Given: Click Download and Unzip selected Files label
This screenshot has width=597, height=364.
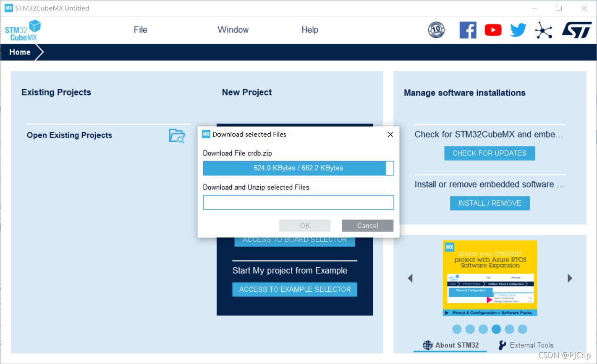Looking at the screenshot, I should (256, 187).
